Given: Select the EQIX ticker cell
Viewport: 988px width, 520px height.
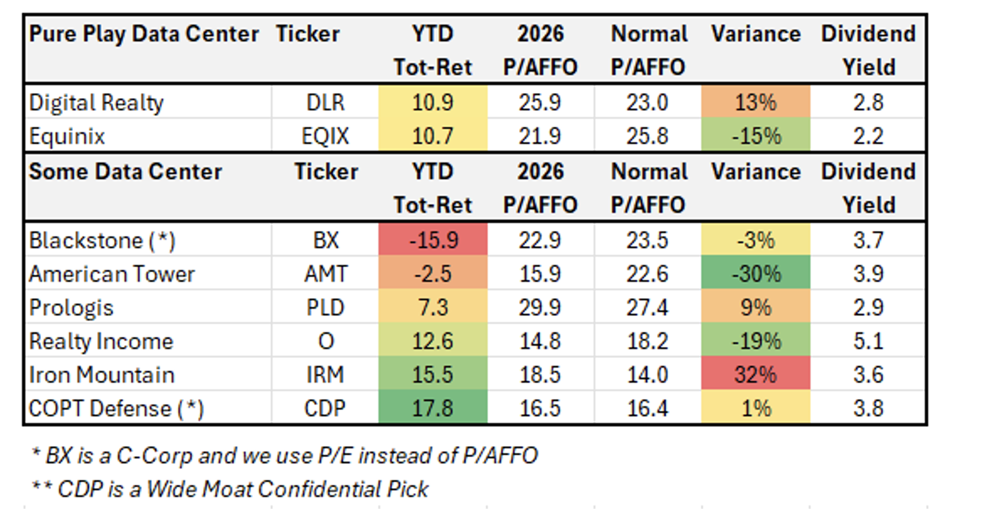Looking at the screenshot, I should pyautogui.click(x=325, y=136).
